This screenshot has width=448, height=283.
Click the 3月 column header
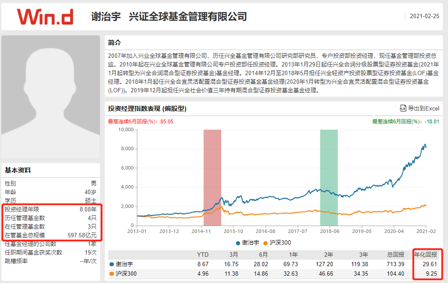point(233,255)
